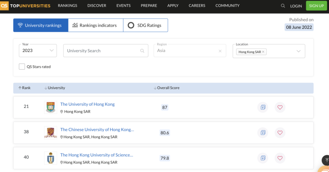Click rank number 21

coord(26,106)
